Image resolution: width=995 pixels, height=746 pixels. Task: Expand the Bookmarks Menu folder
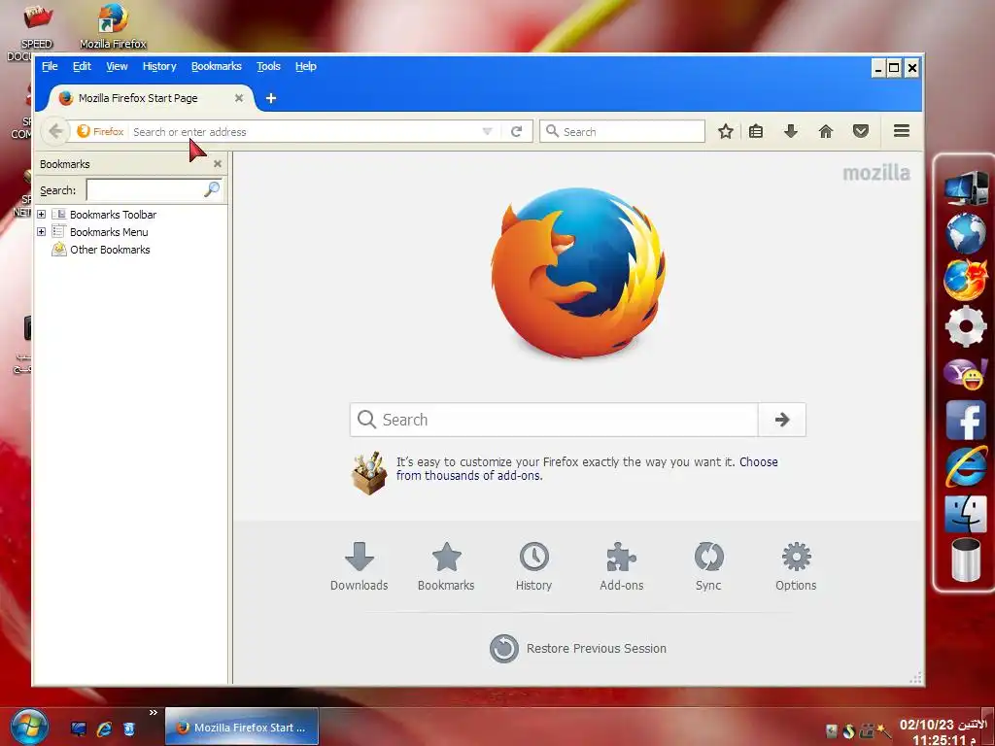point(41,231)
